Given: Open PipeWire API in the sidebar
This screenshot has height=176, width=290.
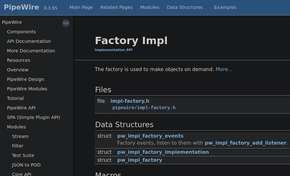Looking at the screenshot, I should coord(21,108).
